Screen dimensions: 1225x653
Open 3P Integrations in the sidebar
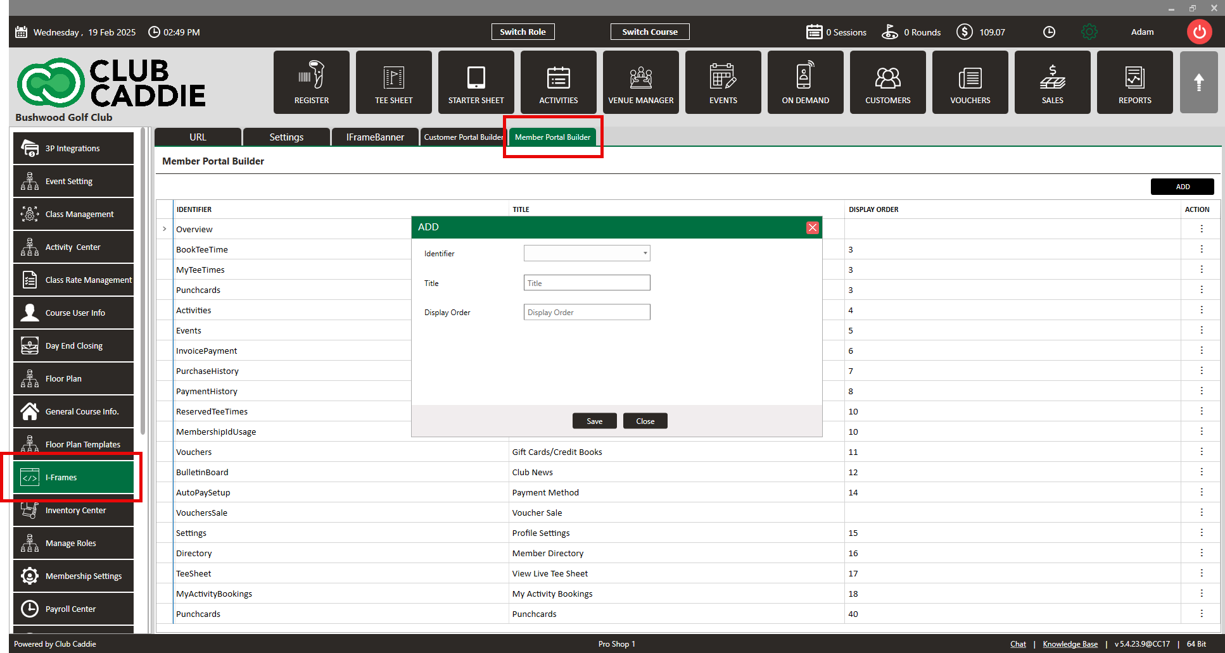coord(73,148)
